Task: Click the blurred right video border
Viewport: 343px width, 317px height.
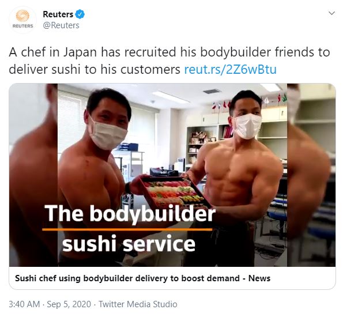Action: click(311, 175)
